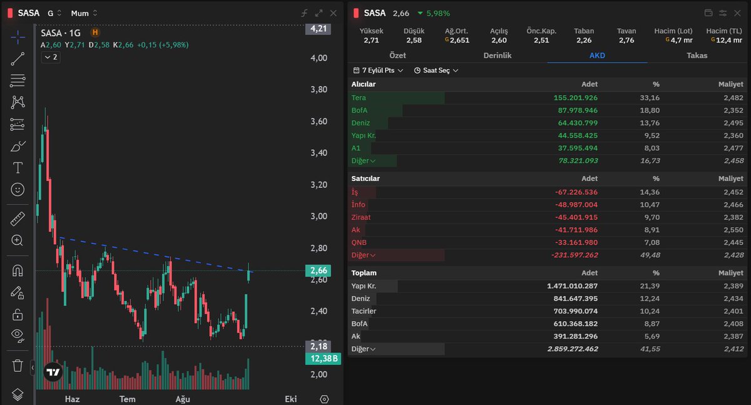Expand the indicators legend showing 2
This screenshot has height=405, width=751.
coord(50,57)
